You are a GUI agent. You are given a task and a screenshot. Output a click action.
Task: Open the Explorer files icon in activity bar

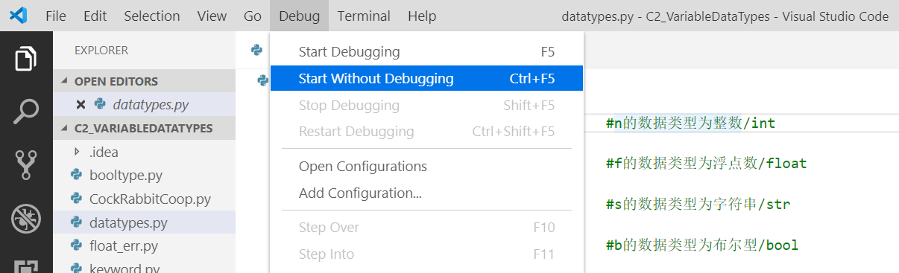(26, 59)
